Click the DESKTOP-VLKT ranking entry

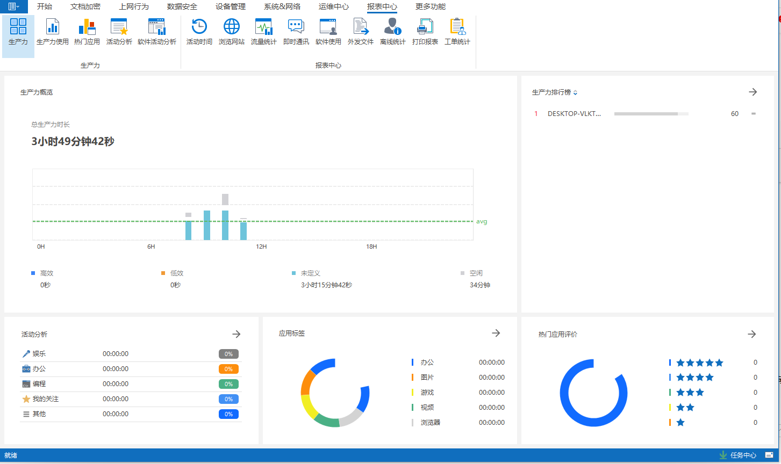coord(574,114)
